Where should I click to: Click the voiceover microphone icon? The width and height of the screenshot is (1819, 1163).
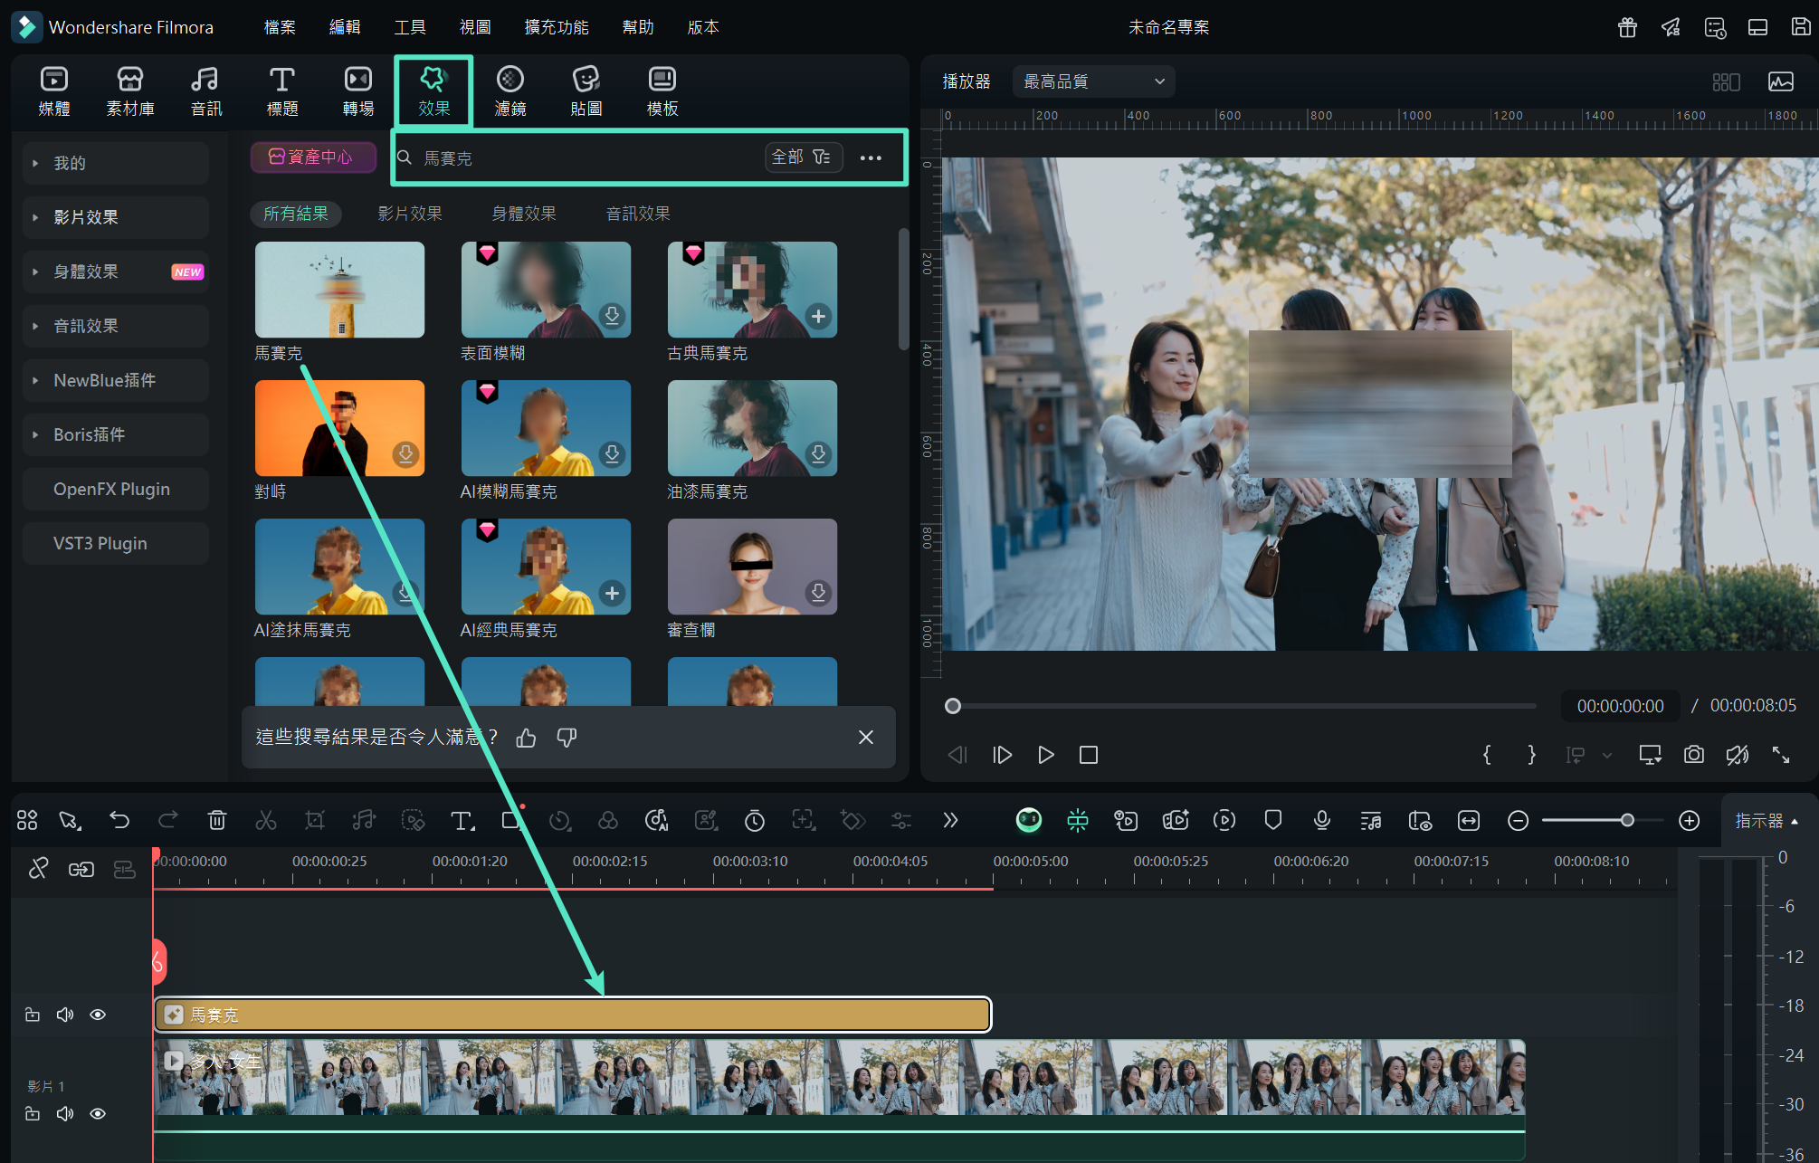1321,820
